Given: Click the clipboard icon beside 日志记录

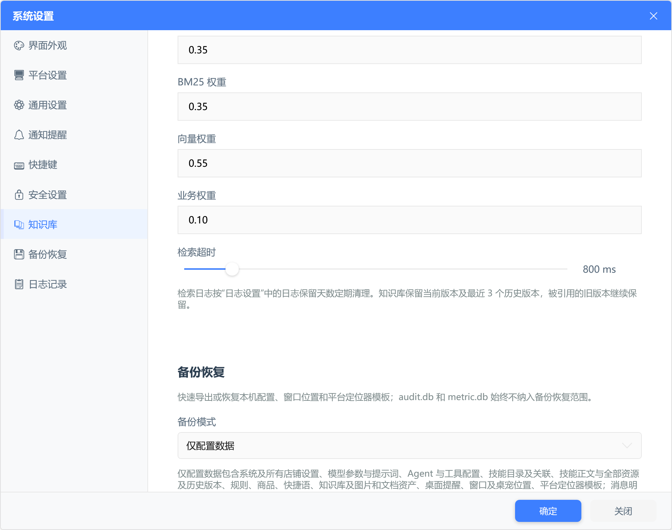Looking at the screenshot, I should click(19, 284).
